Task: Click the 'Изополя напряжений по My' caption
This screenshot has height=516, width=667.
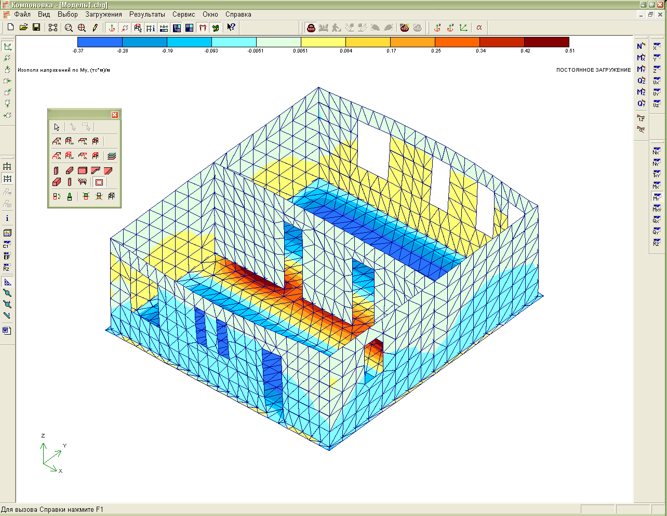Action: 64,70
